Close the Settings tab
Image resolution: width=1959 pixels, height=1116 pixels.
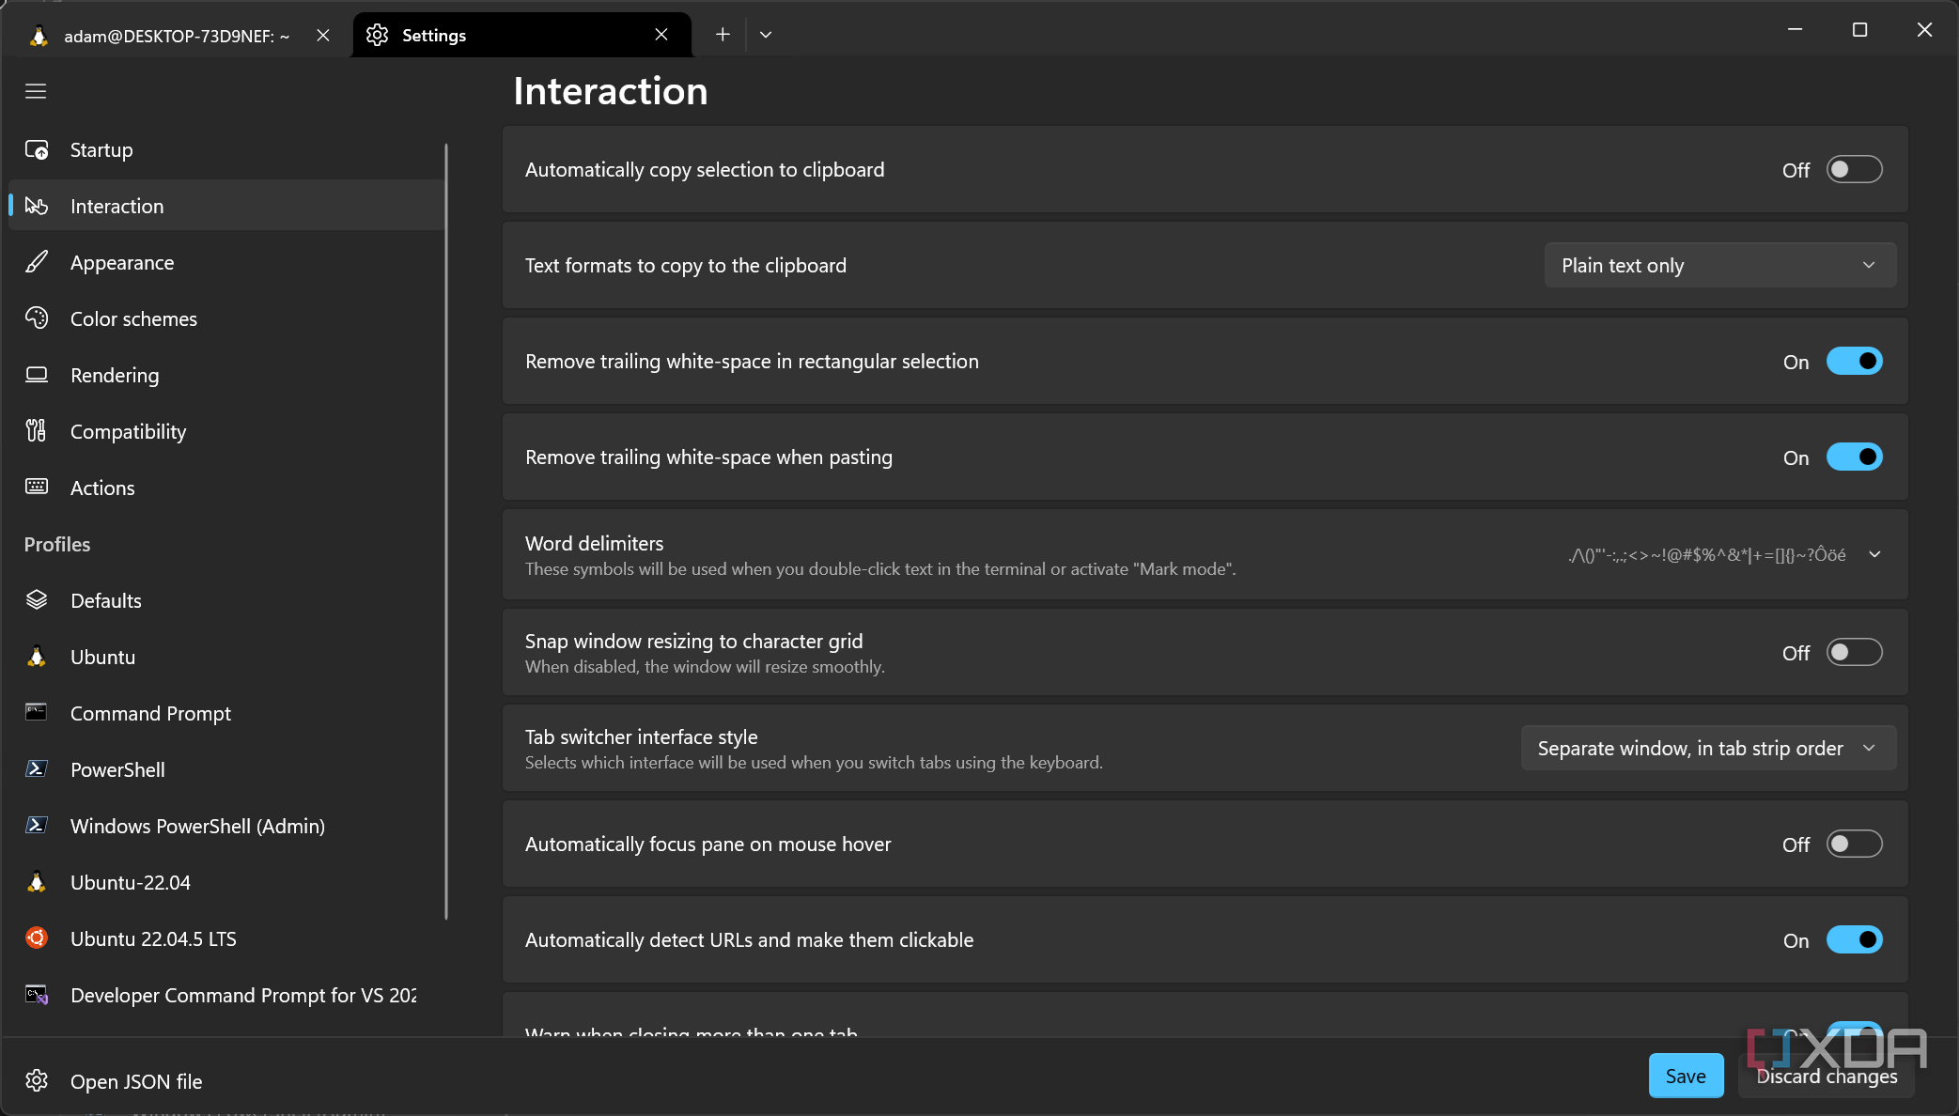661,35
